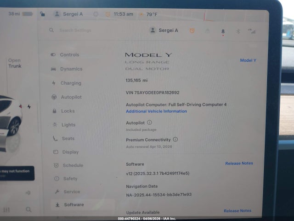This screenshot has height=221, width=294.
Task: Tap the lock icon in top status bar
Action: [x=42, y=14]
